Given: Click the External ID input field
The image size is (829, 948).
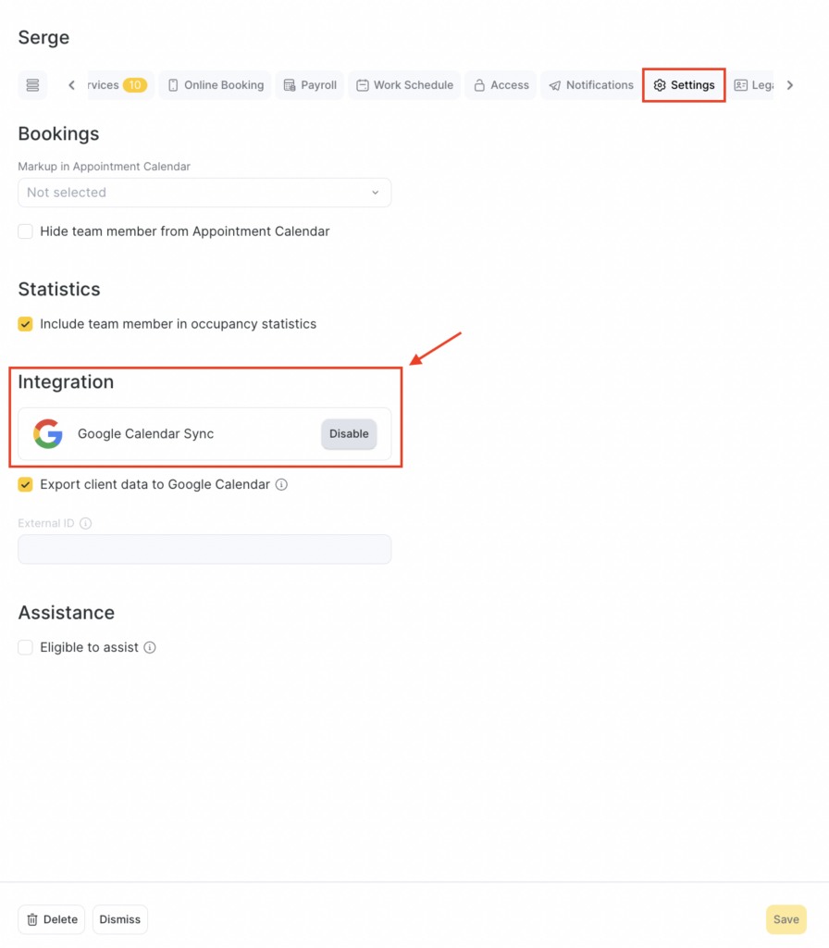Looking at the screenshot, I should click(204, 549).
